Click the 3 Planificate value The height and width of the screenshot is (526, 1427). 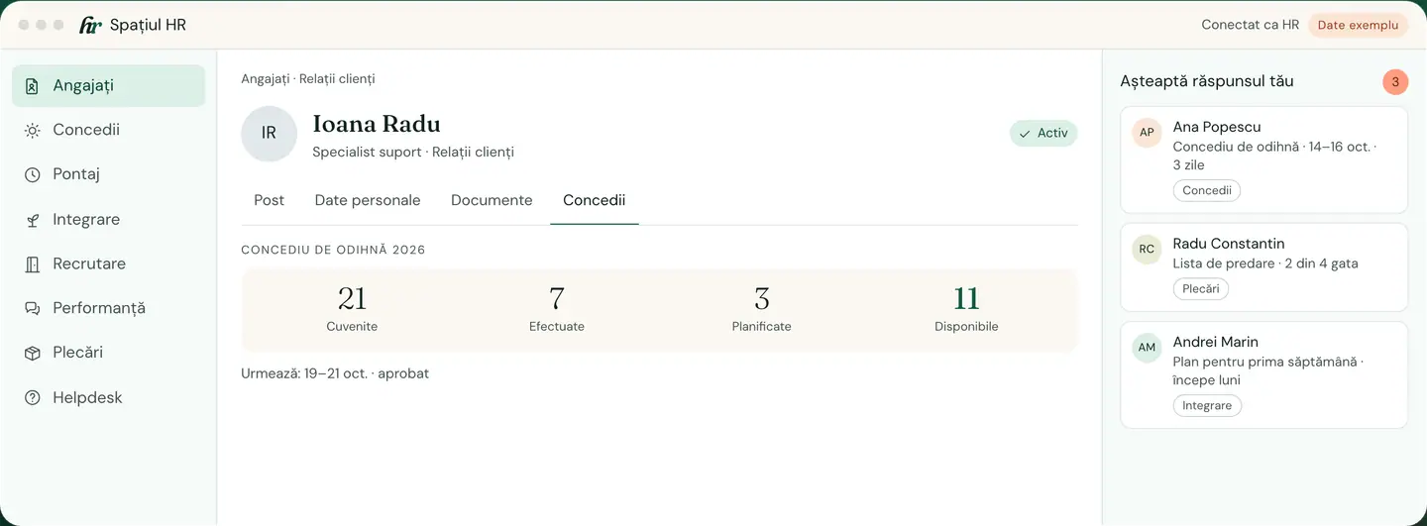point(761,297)
